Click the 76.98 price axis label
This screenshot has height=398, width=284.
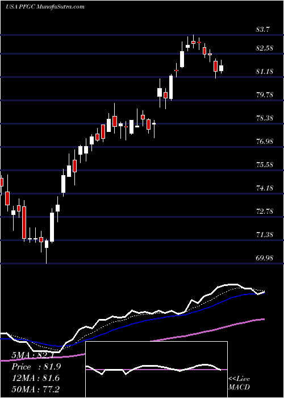coord(265,142)
